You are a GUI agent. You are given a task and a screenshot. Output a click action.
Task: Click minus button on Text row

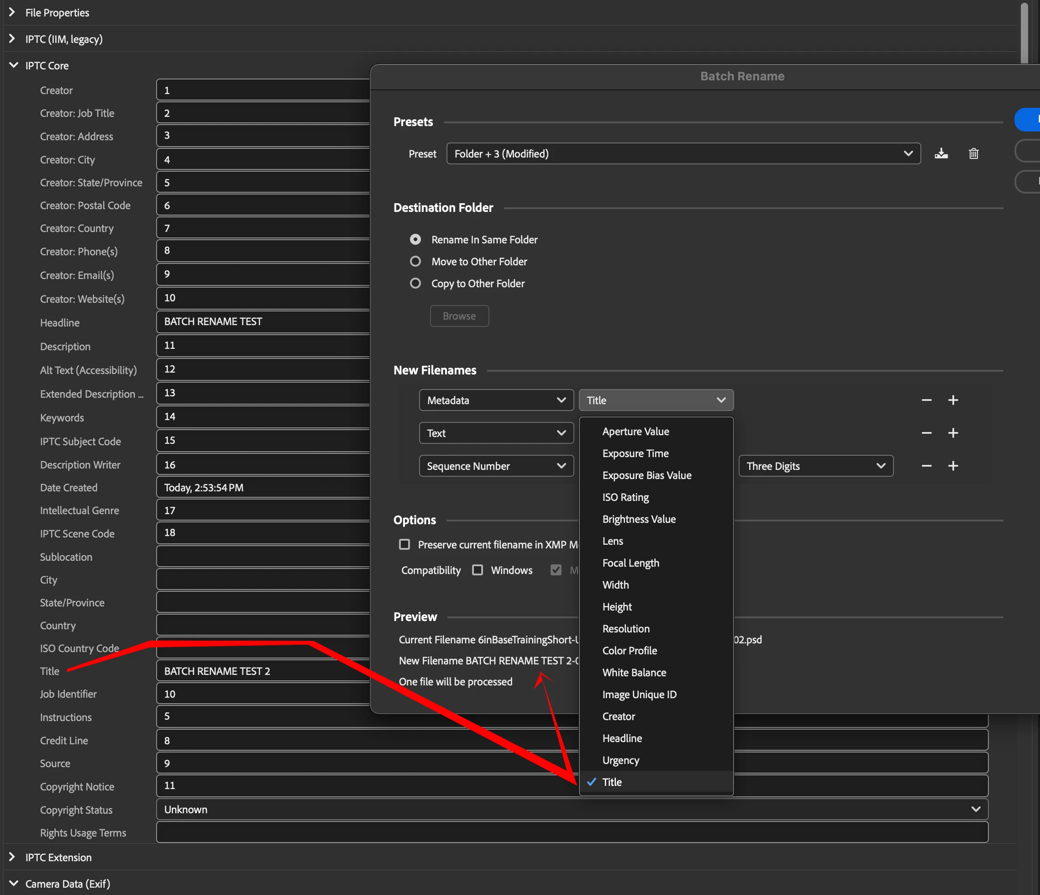[x=927, y=433]
